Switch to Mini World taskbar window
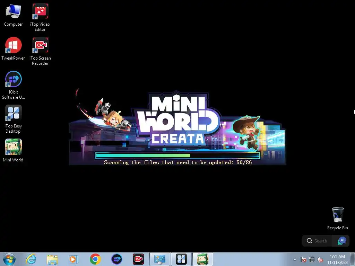Screen dimensions: 355x266 (202, 259)
